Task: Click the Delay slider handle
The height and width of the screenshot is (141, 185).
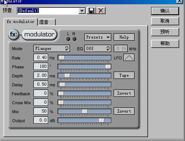Action: click(62, 85)
